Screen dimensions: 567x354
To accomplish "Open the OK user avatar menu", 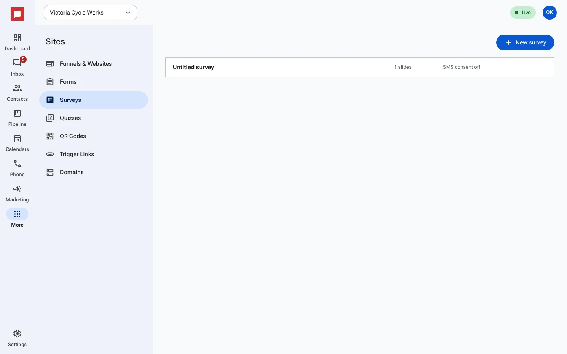I will pos(550,13).
